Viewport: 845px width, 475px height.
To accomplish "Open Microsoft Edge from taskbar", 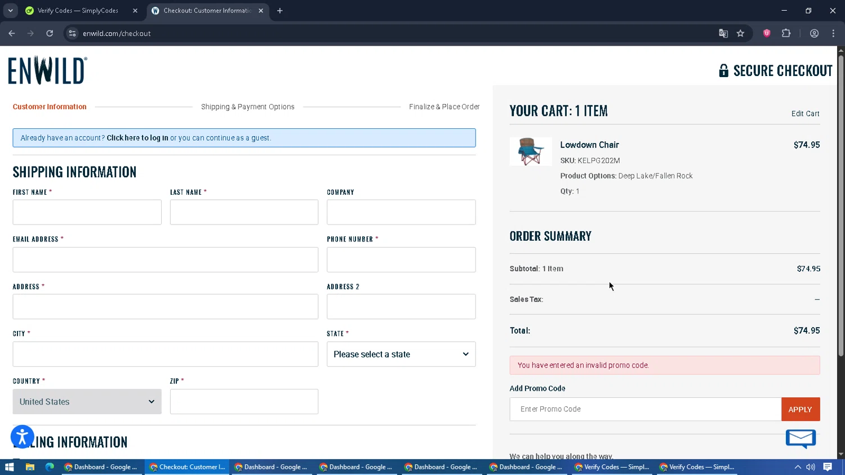I will [x=50, y=467].
